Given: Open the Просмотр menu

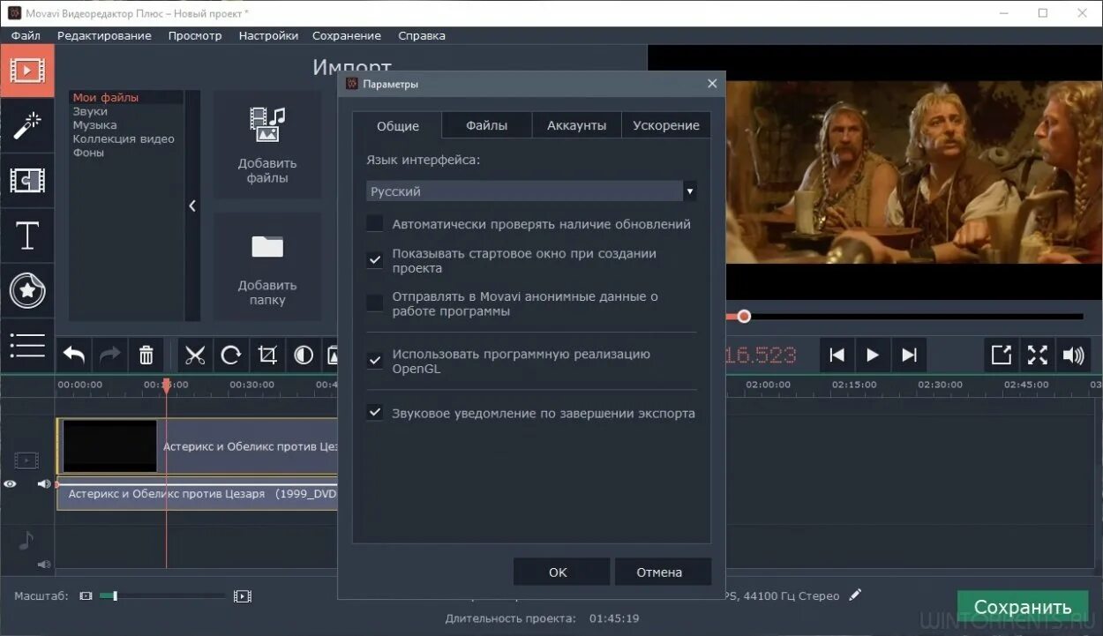Looking at the screenshot, I should [x=195, y=35].
